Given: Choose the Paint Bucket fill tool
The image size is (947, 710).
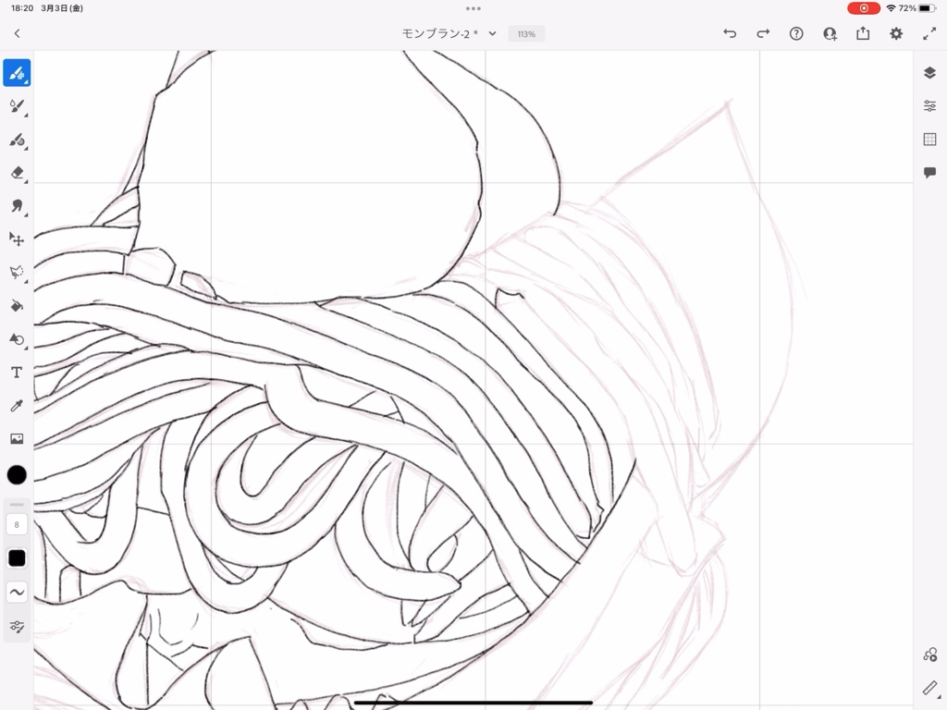Looking at the screenshot, I should click(17, 305).
